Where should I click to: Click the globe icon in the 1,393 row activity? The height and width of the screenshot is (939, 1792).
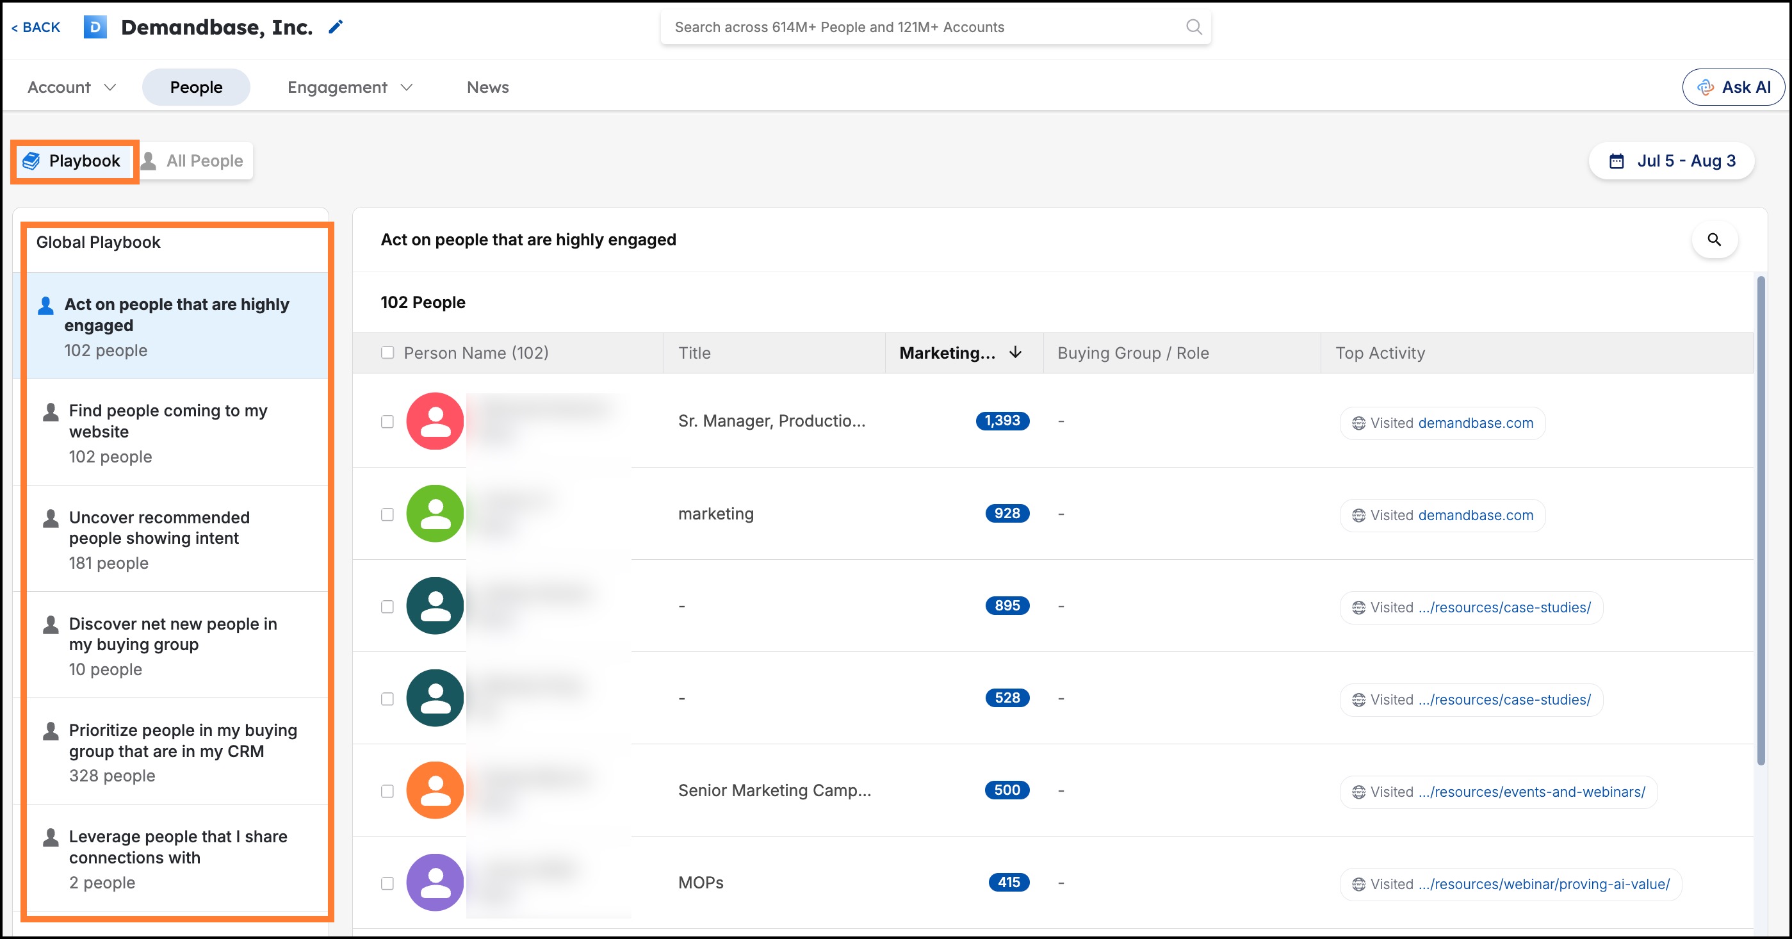click(1358, 423)
